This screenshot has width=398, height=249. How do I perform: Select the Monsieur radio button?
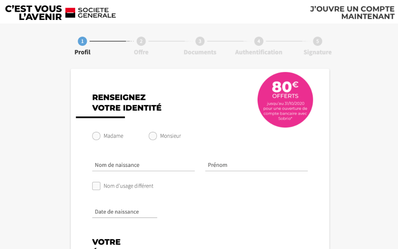click(153, 136)
